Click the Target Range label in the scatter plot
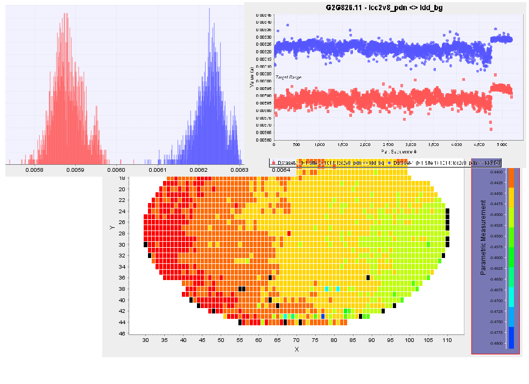The height and width of the screenshot is (384, 529). [x=288, y=78]
